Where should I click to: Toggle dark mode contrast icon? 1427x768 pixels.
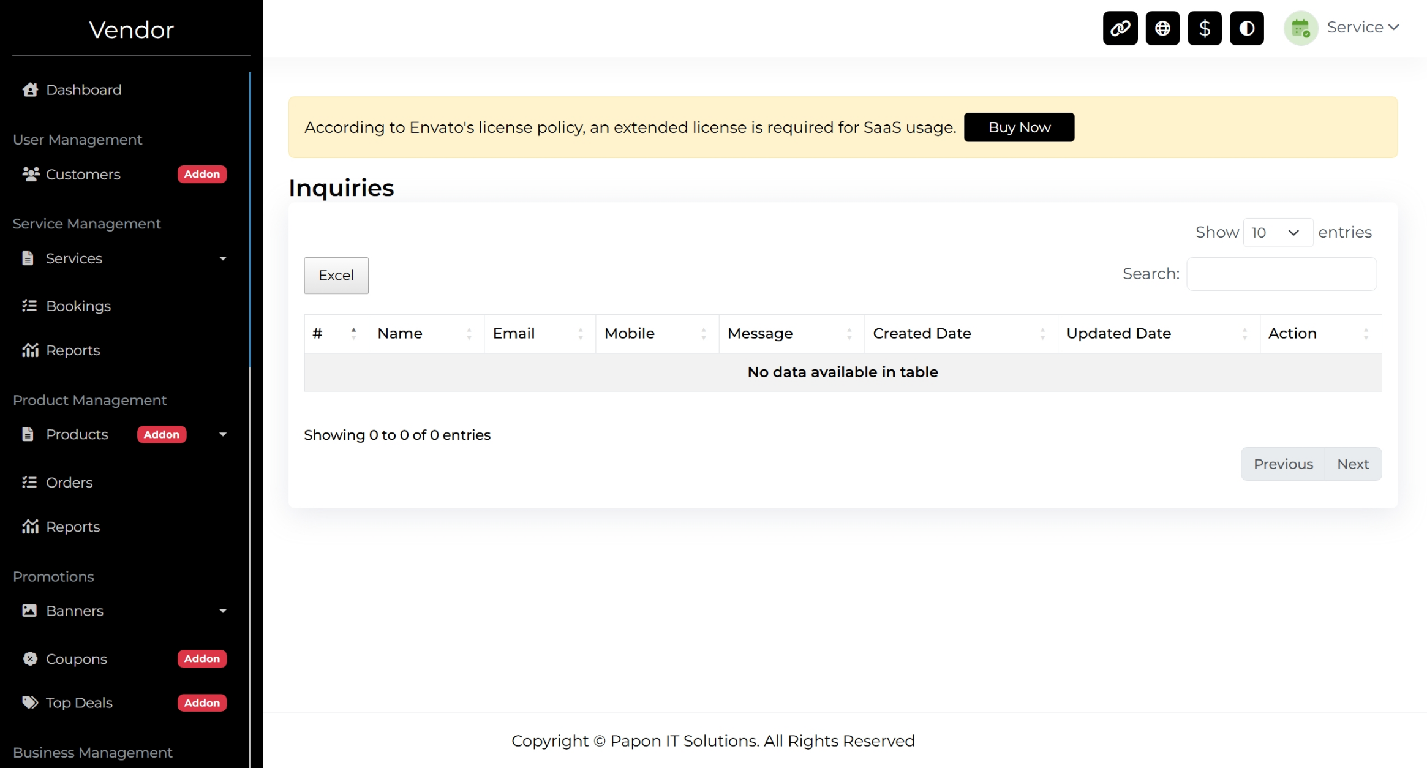1246,28
